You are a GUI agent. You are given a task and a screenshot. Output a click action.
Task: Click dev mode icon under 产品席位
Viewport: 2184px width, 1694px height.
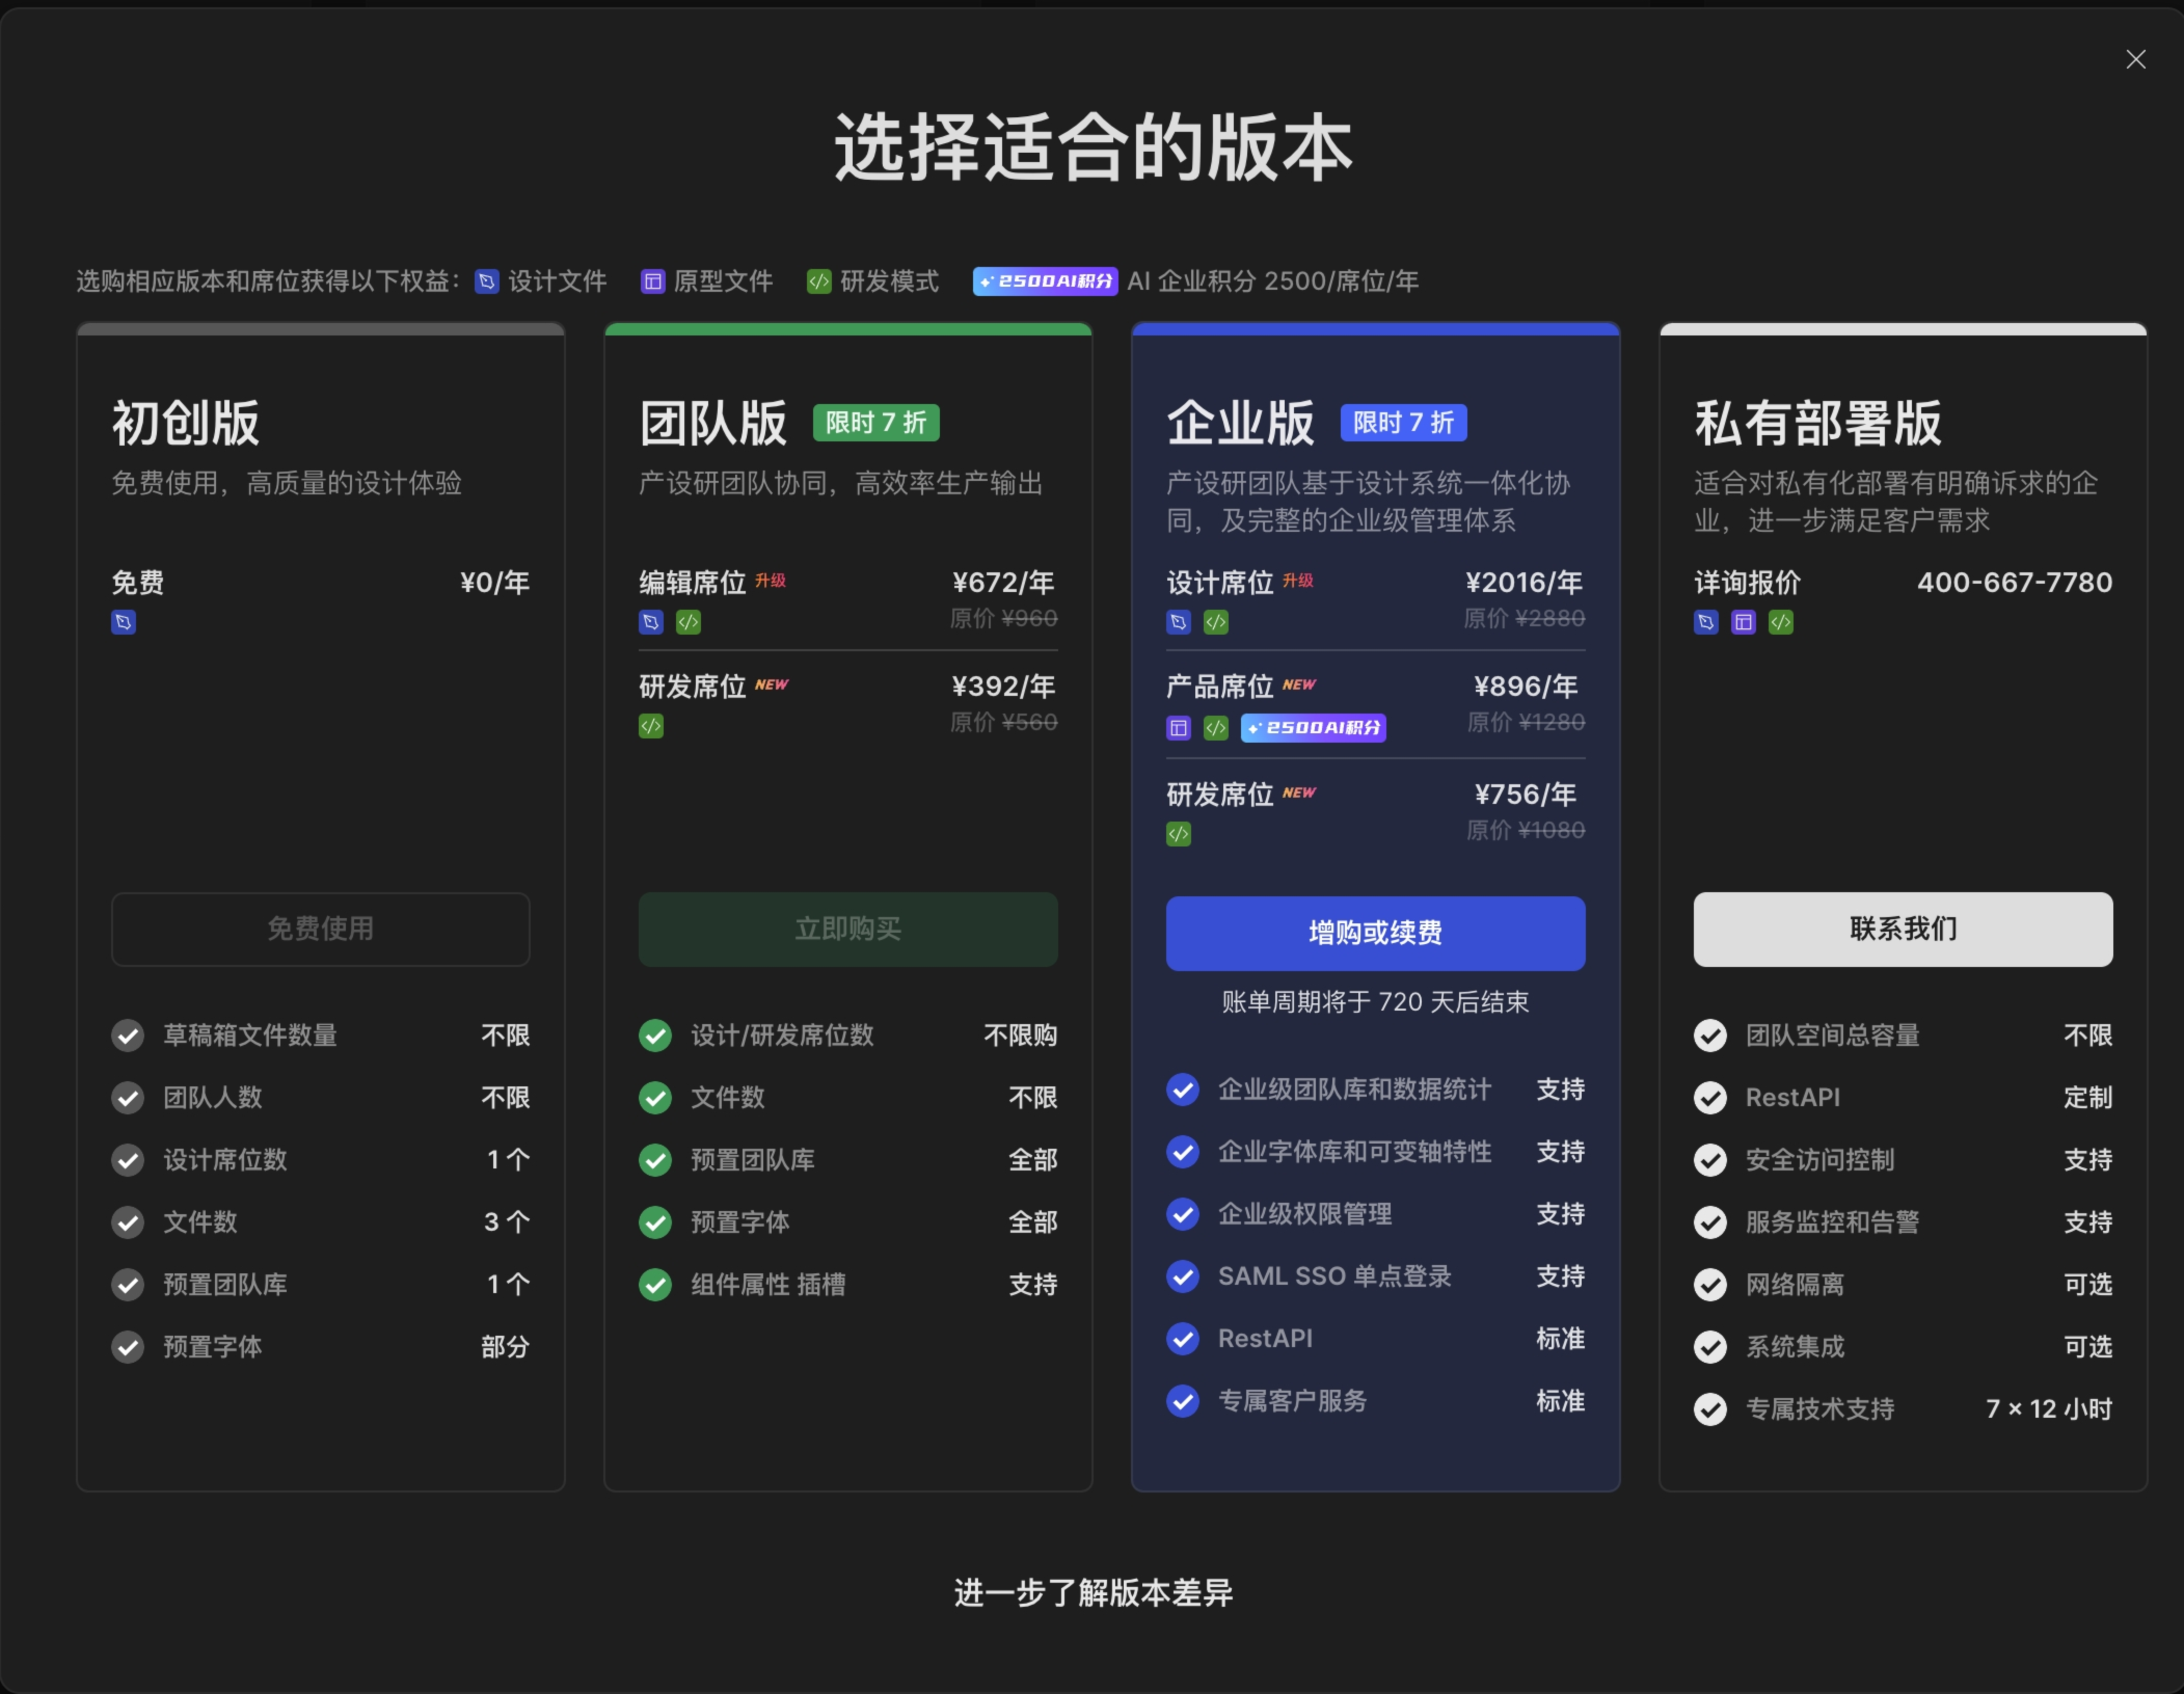click(x=1216, y=728)
